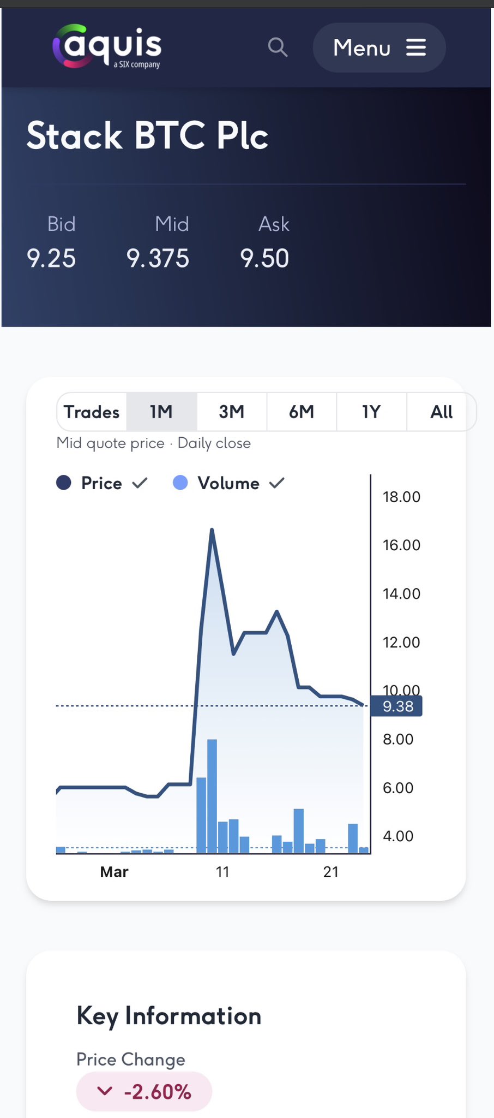Click the dark blue Price legend dot
The width and height of the screenshot is (494, 1118).
(64, 483)
